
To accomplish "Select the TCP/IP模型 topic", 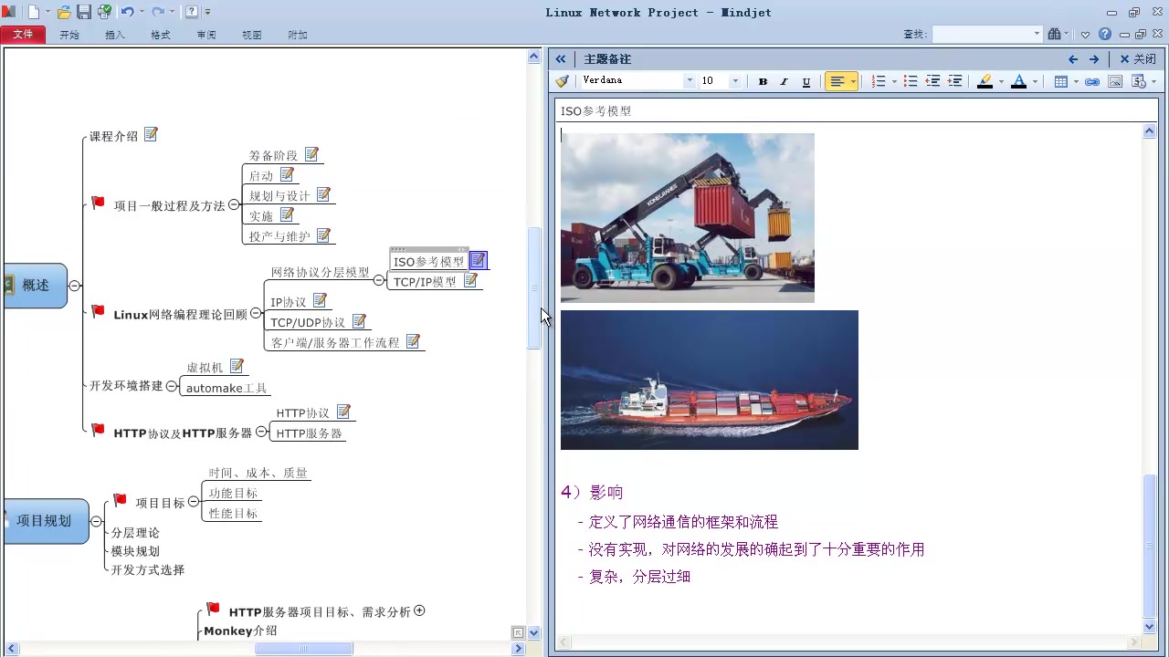I will [424, 282].
